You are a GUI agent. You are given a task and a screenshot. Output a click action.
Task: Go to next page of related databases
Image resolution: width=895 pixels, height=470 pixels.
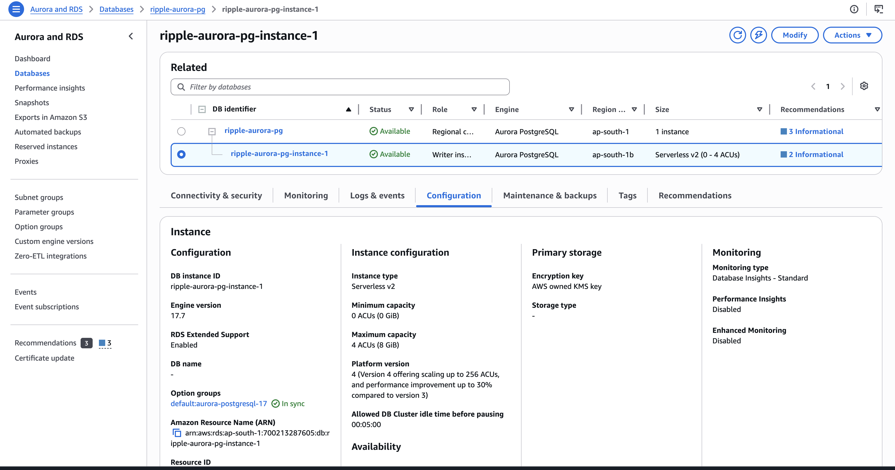(842, 87)
